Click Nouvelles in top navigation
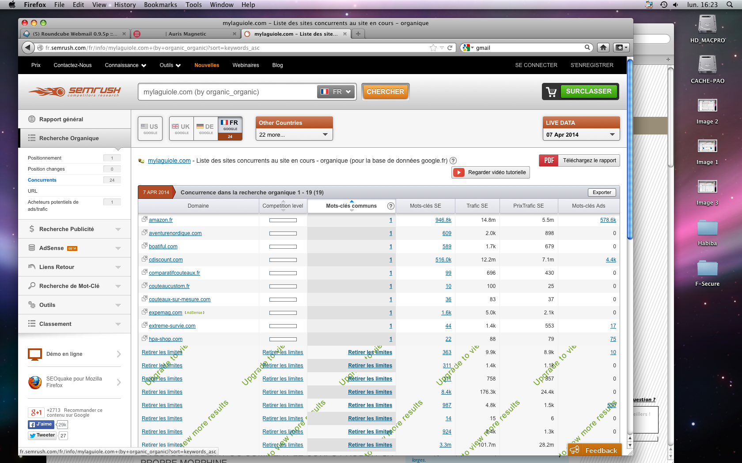The image size is (742, 463). point(207,65)
